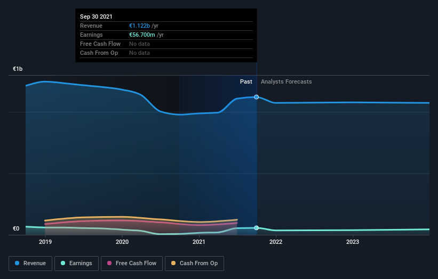This screenshot has height=279, width=438.
Task: Click the tooltip Earnings row label
Action: tap(91, 35)
